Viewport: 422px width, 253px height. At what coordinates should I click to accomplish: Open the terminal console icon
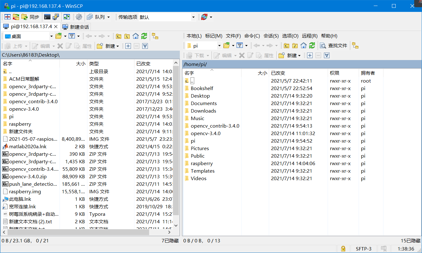47,17
